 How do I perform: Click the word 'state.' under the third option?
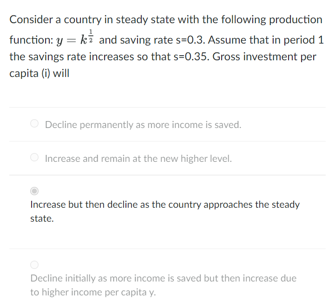(42, 219)
